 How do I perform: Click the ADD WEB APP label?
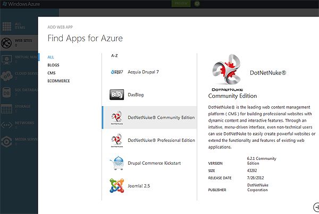point(60,27)
